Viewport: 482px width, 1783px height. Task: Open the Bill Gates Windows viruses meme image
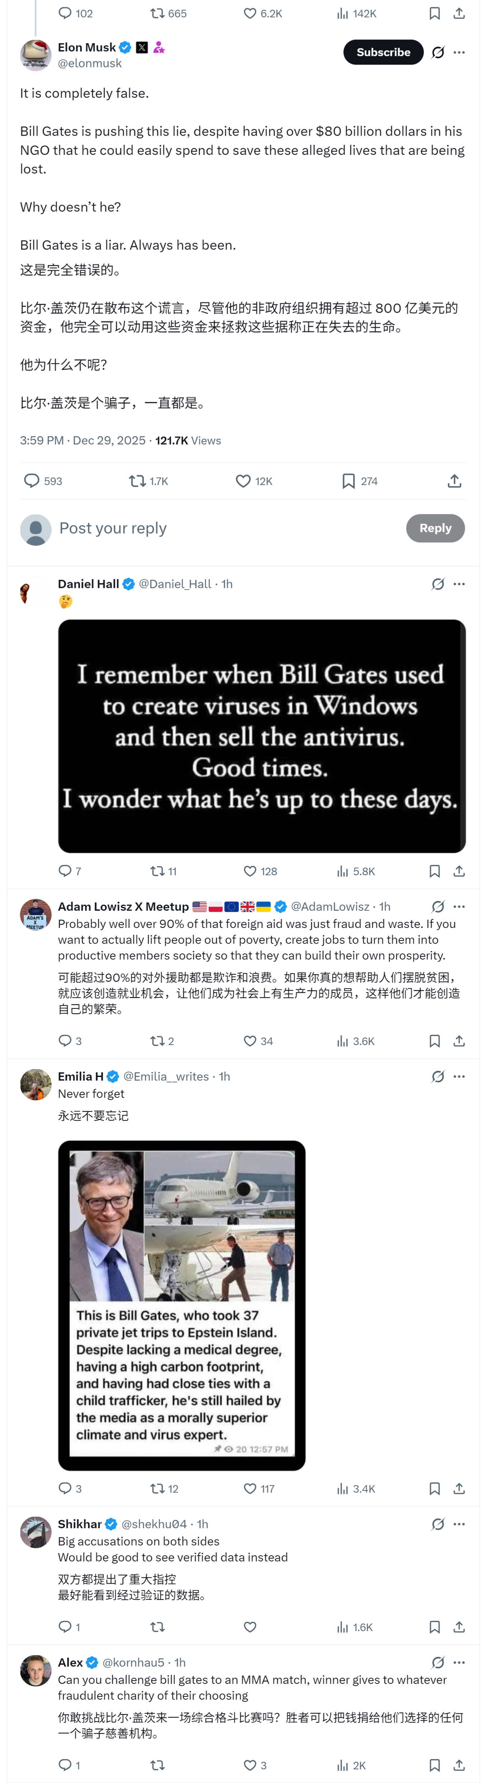[x=261, y=736]
